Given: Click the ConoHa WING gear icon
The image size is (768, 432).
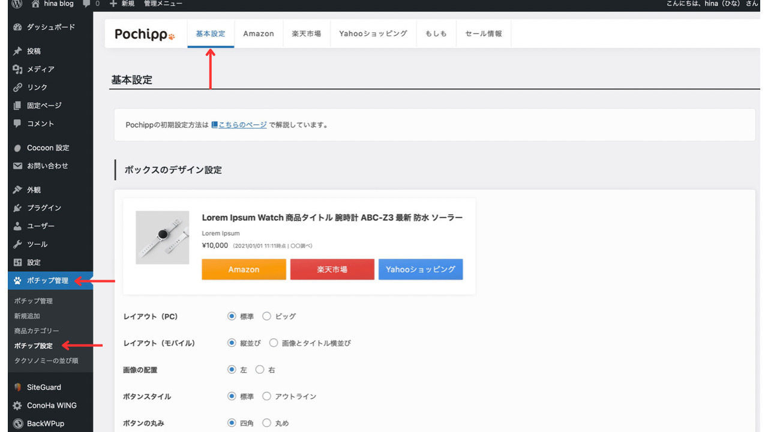Looking at the screenshot, I should (17, 406).
